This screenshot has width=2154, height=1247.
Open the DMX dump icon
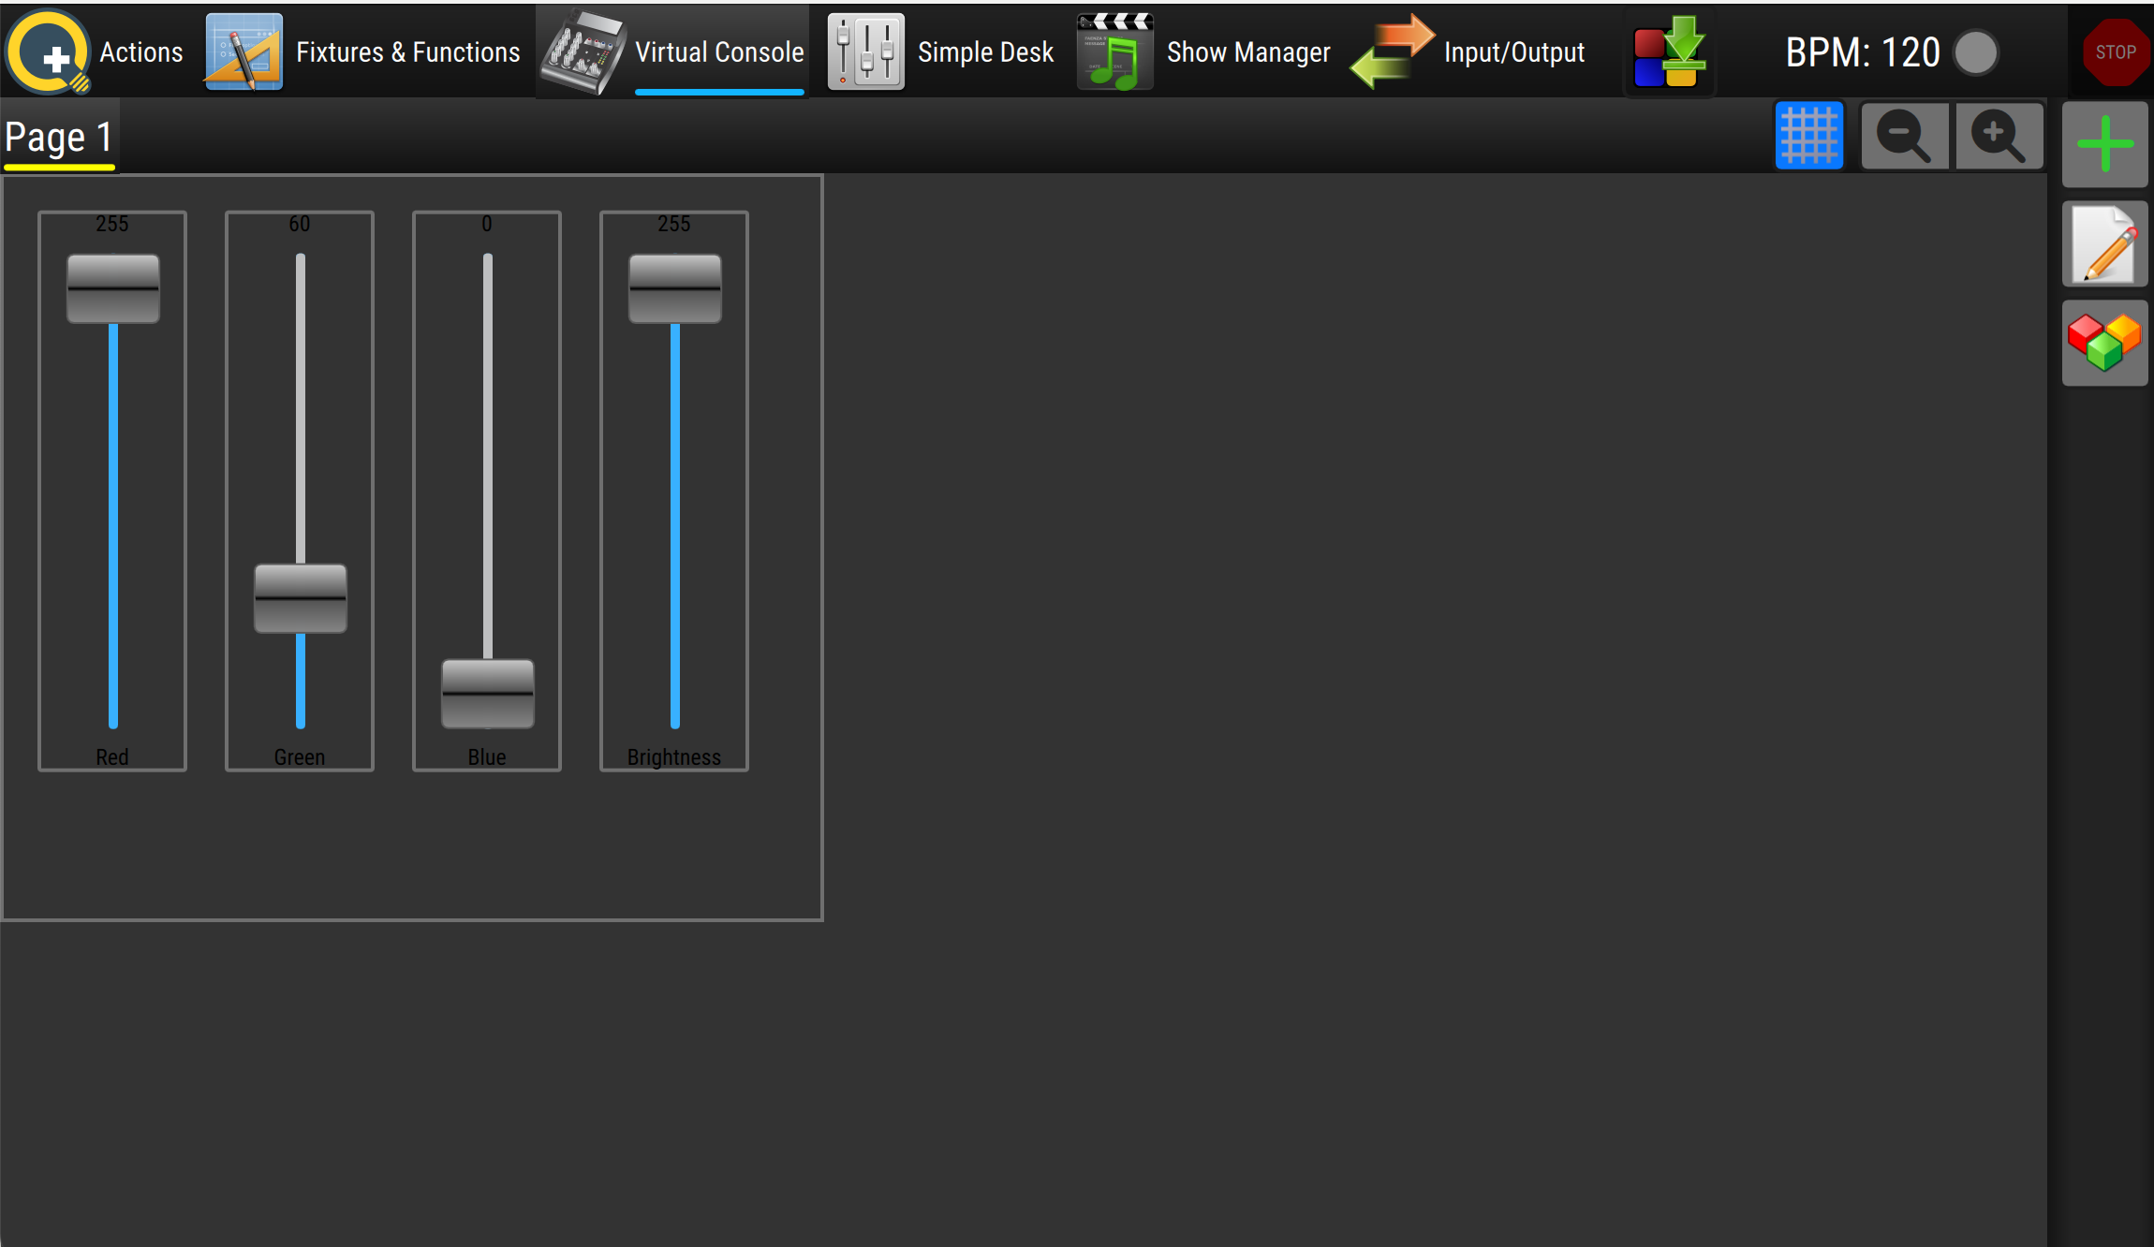[1669, 51]
